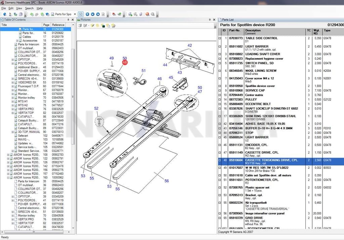
Task: Expand the Standard Service tree node
Action: (12, 151)
